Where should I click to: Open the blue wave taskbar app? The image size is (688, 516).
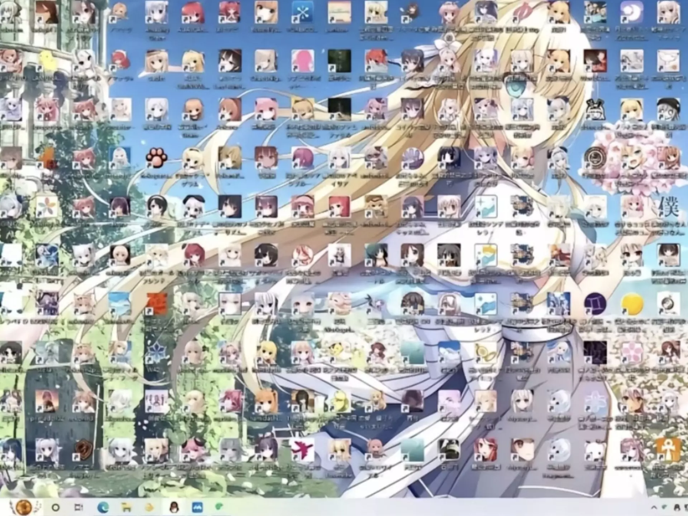point(197,507)
